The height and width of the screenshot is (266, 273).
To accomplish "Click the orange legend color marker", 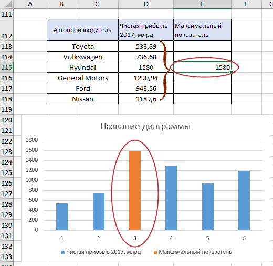I will coord(155,252).
